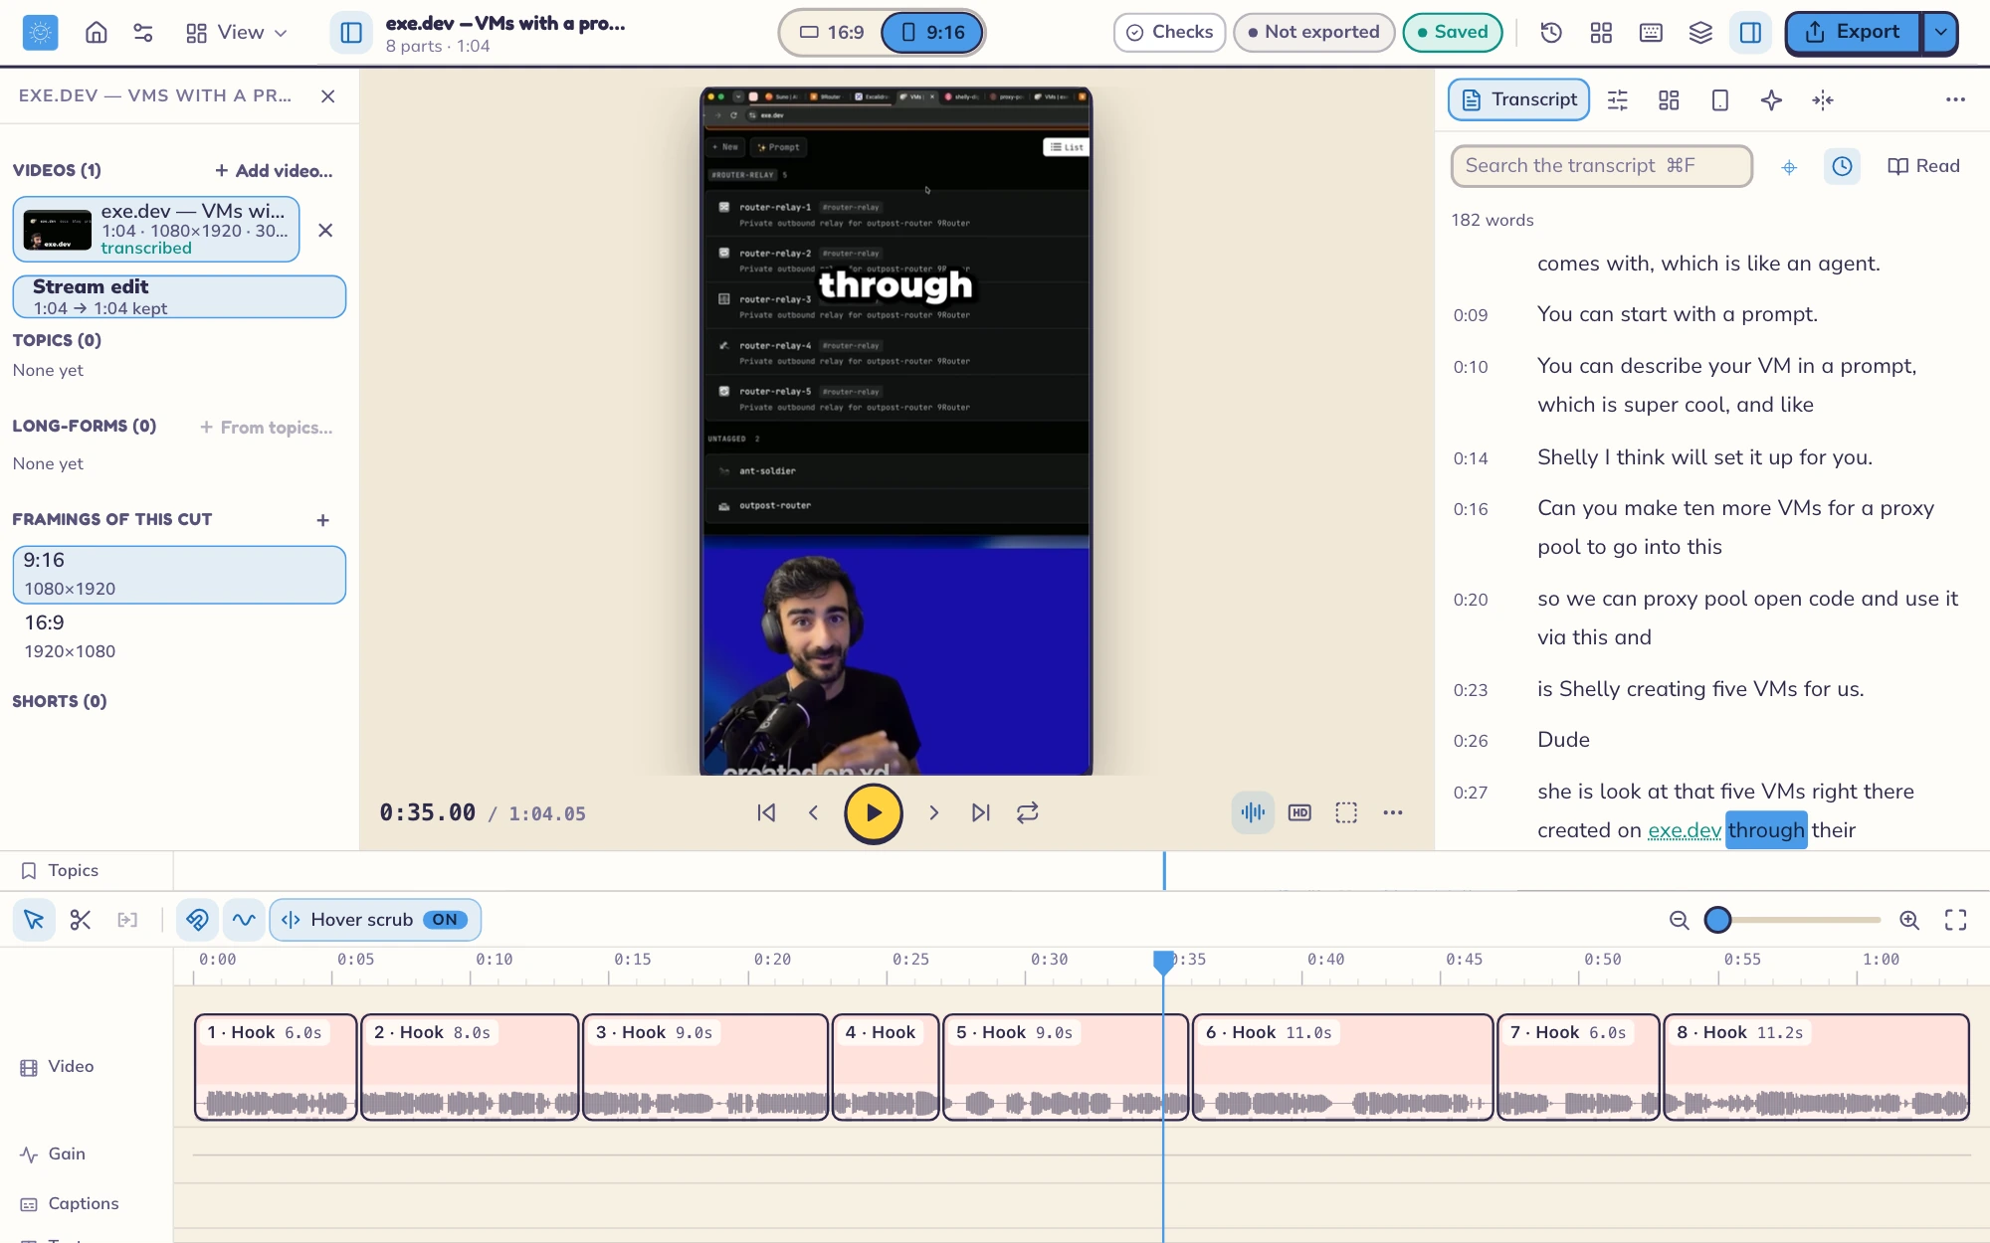This screenshot has width=1990, height=1243.
Task: Click the highlighted word through in transcript
Action: (1766, 830)
